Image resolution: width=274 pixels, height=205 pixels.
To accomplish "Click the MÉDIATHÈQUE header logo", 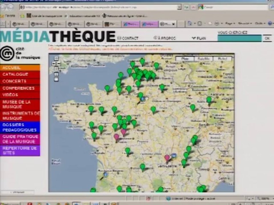I will (x=58, y=36).
